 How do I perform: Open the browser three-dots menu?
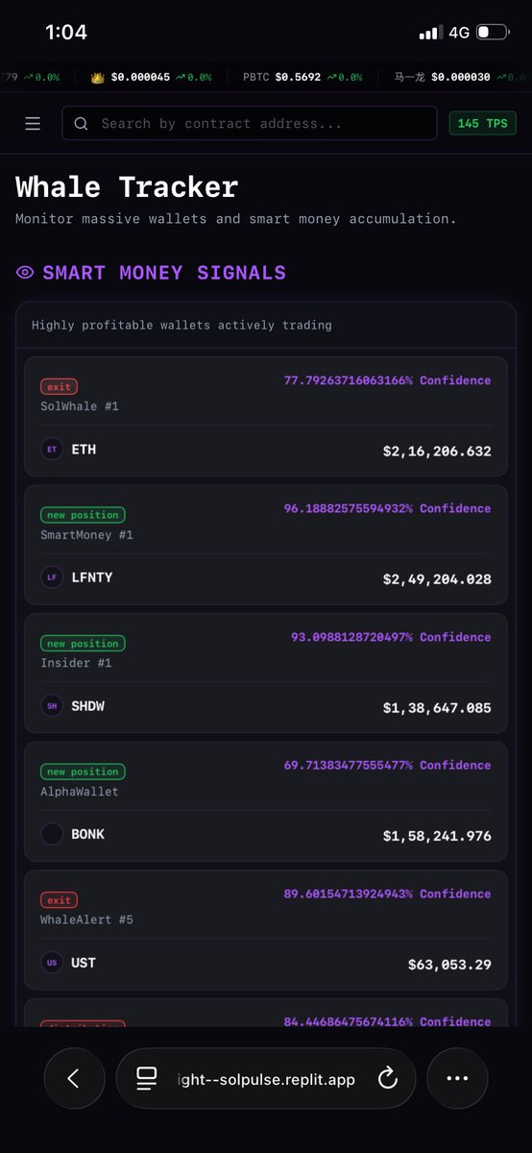pyautogui.click(x=457, y=1079)
